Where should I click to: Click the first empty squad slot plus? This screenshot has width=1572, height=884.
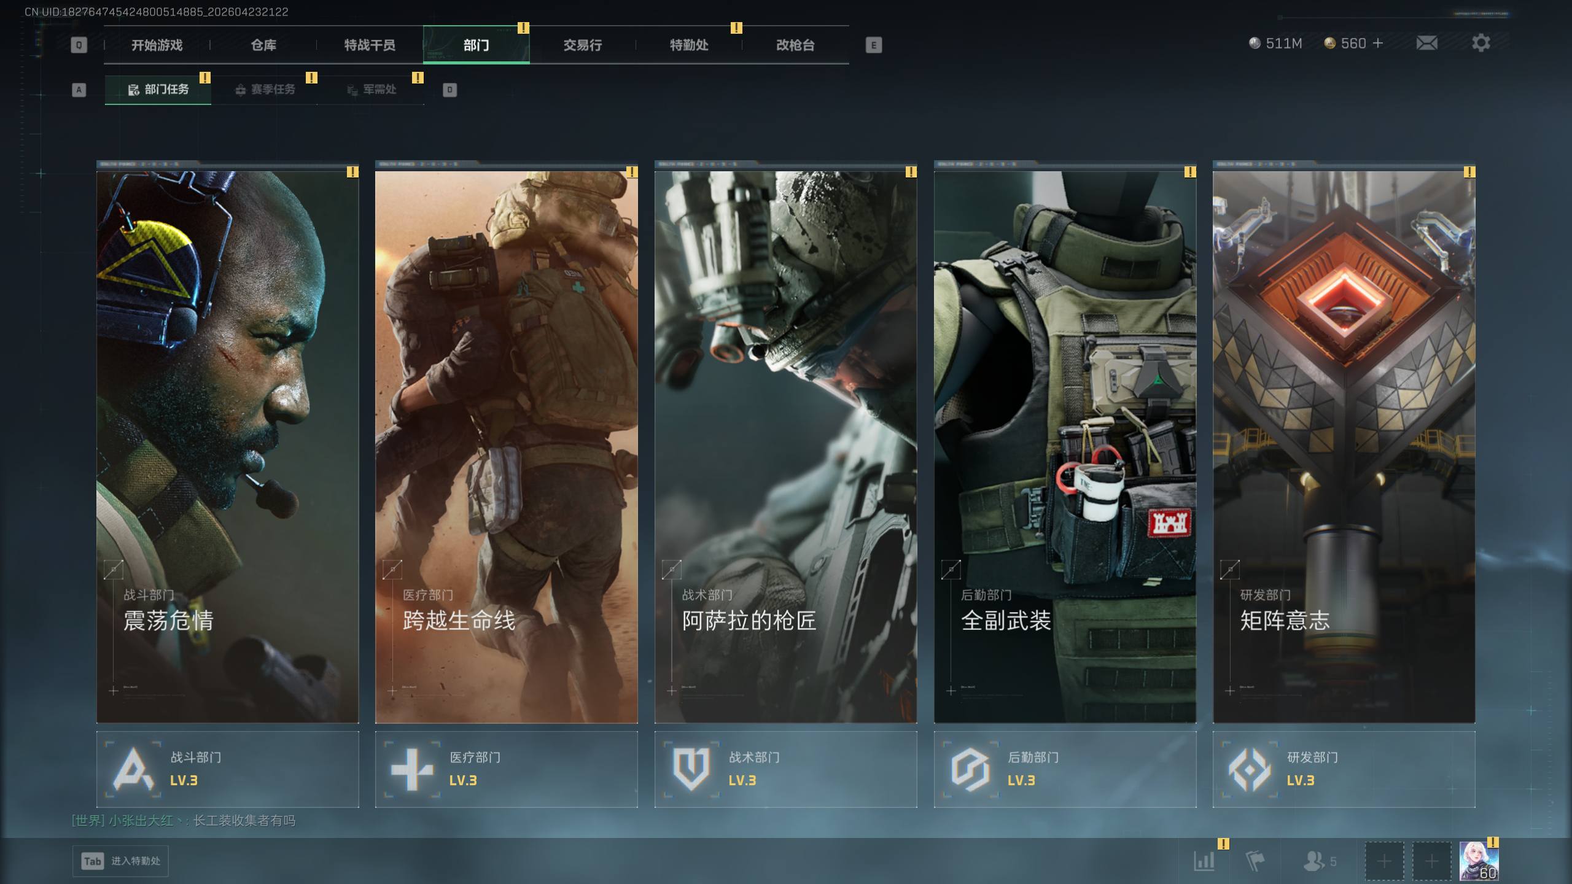click(x=1384, y=861)
